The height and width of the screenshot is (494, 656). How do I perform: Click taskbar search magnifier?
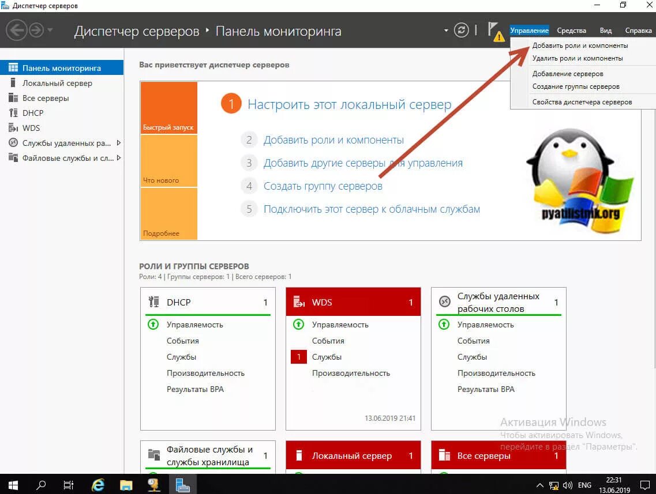41,485
